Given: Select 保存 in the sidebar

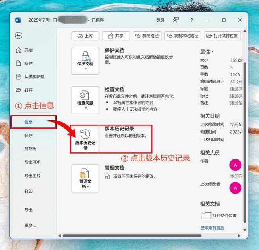Looking at the screenshot, I should [28, 136].
